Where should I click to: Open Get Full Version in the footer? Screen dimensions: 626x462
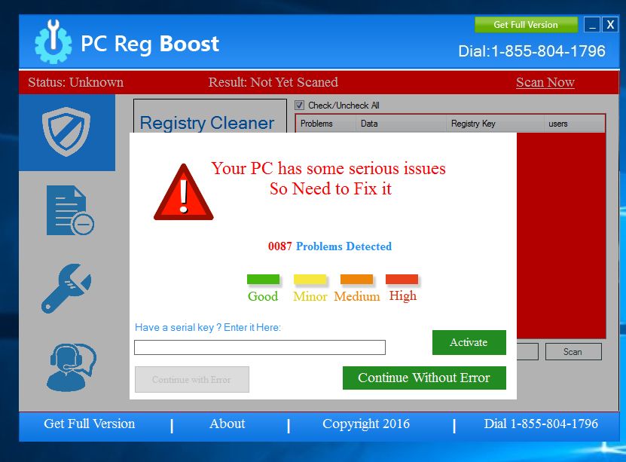(x=90, y=424)
